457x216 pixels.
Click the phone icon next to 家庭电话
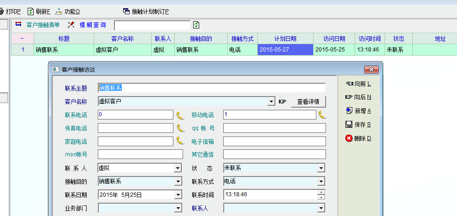point(180,141)
